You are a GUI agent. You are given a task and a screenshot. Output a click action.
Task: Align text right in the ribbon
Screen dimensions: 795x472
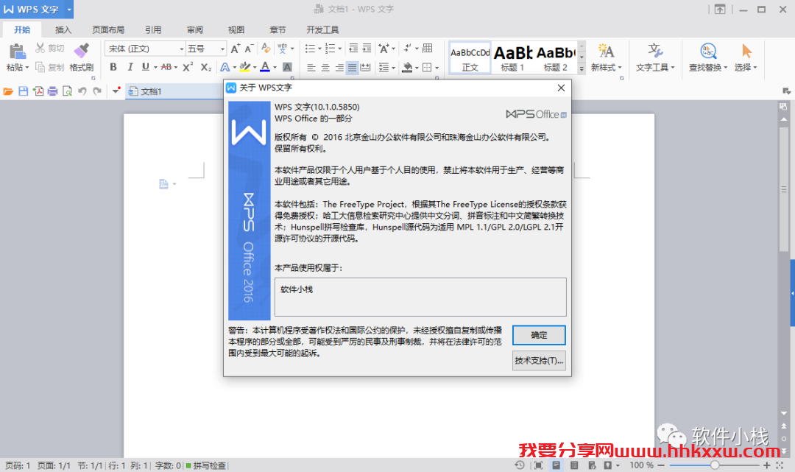pos(339,68)
